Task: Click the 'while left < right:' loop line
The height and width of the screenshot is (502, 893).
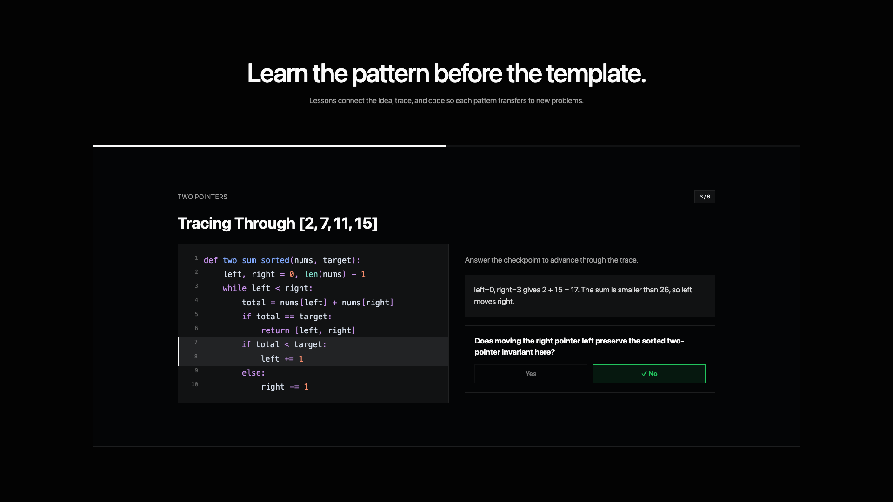Action: pyautogui.click(x=267, y=288)
